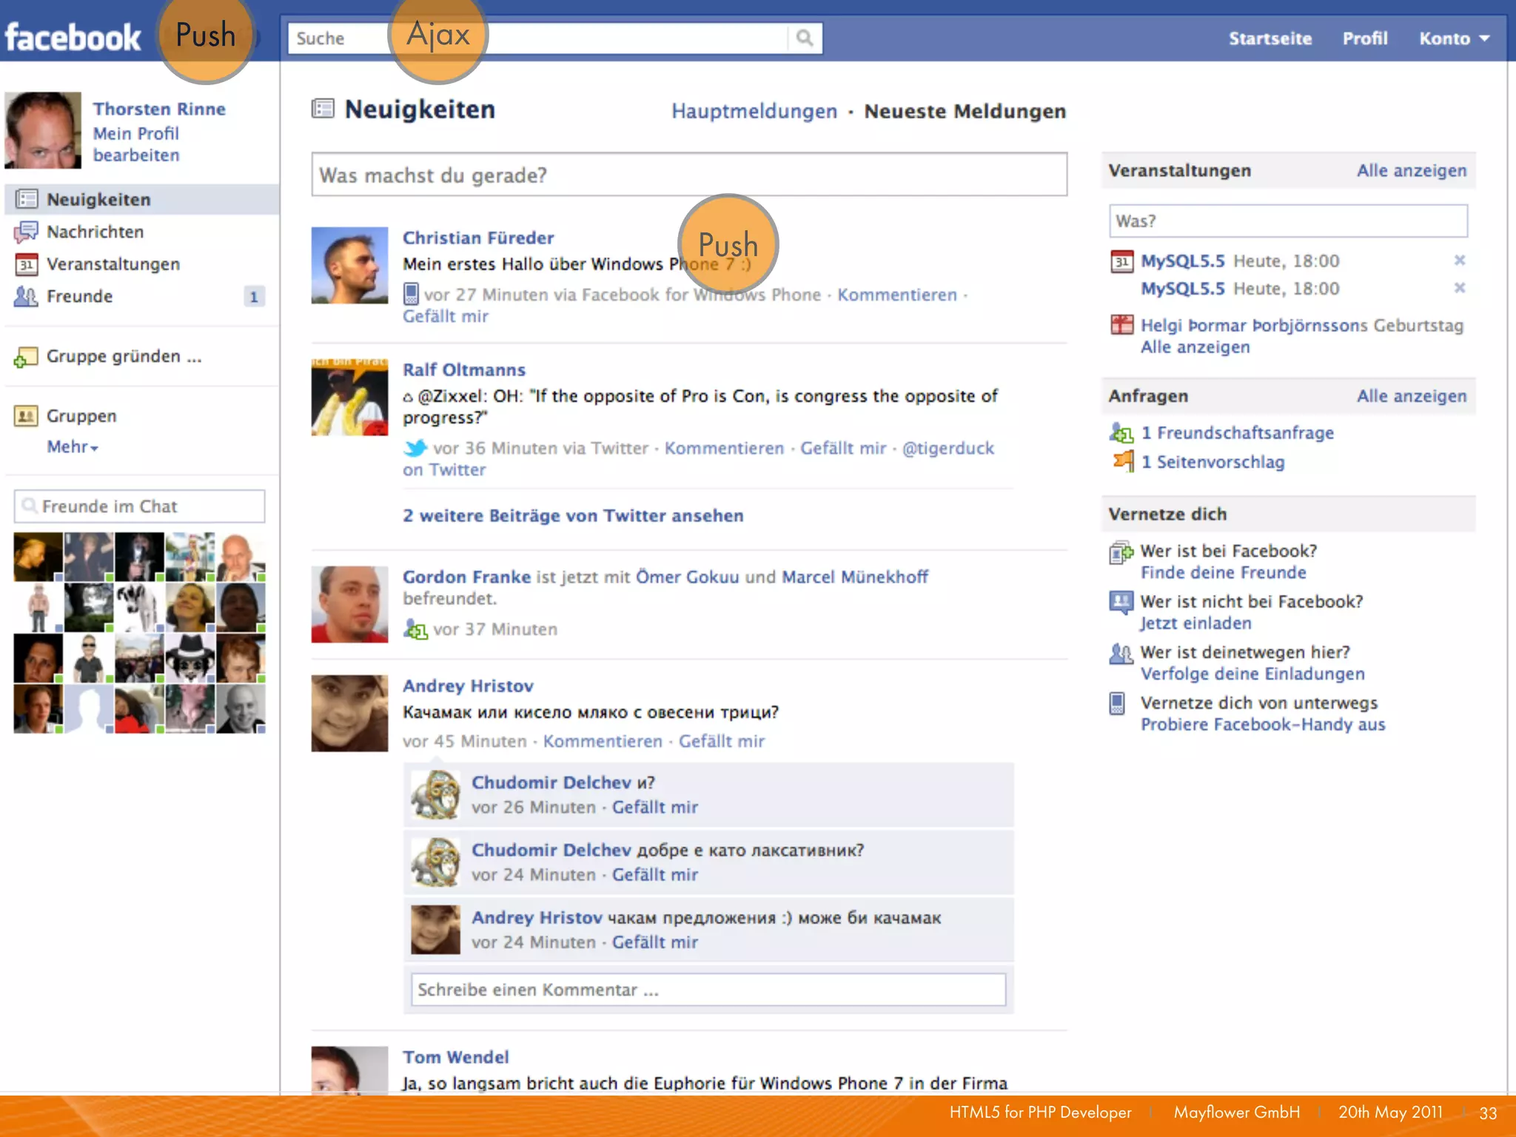Click the Nachrichten sidebar icon
Image resolution: width=1516 pixels, height=1137 pixels.
(26, 232)
